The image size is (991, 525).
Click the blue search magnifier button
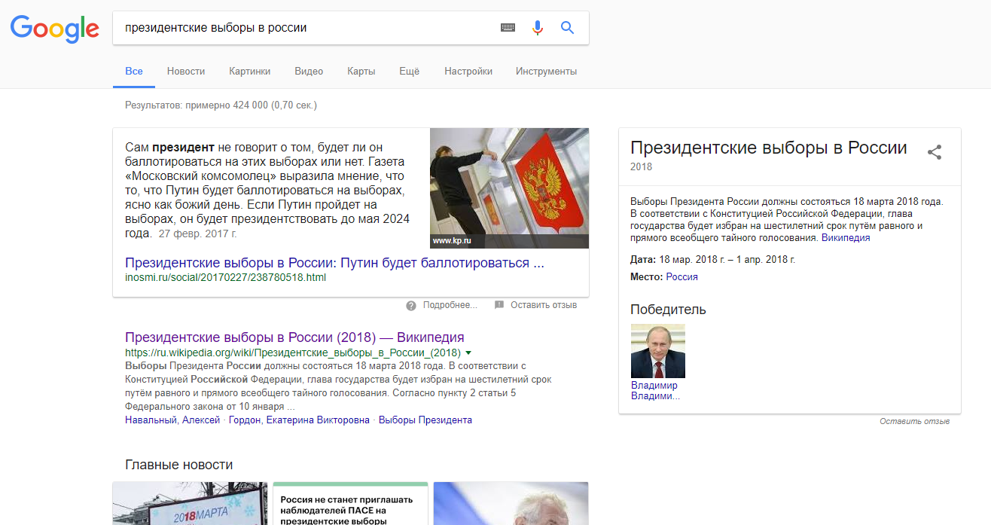[x=567, y=28]
